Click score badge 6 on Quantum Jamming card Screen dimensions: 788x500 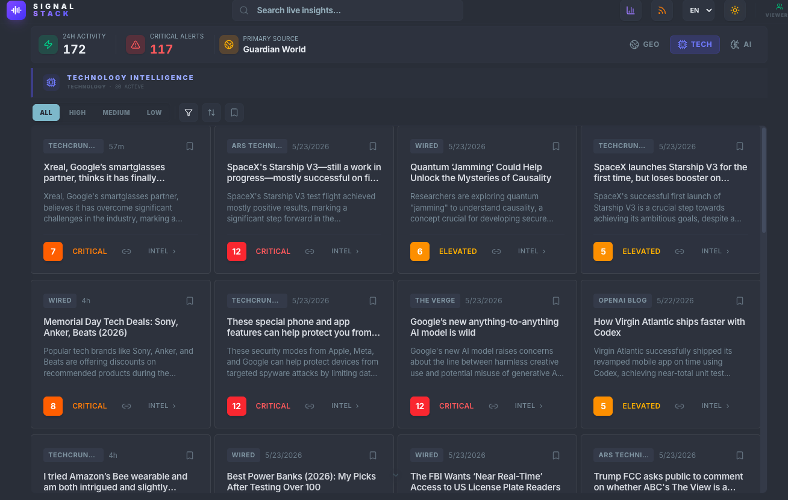(x=420, y=252)
